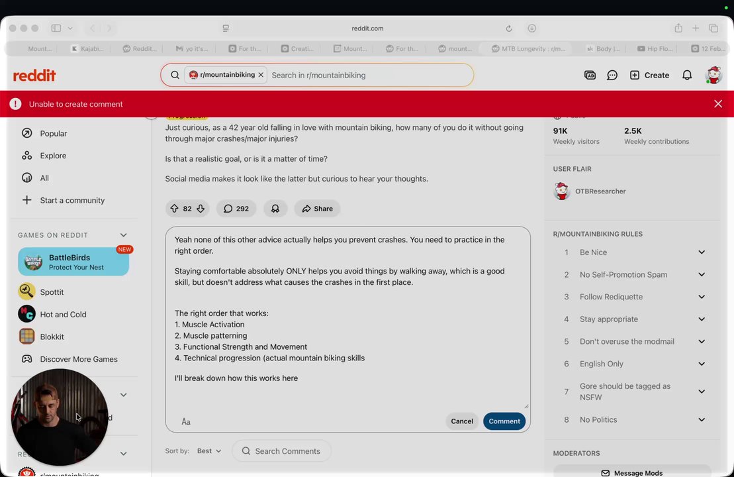The width and height of the screenshot is (734, 477).
Task: Click the webcam video overlay
Action: (60, 417)
